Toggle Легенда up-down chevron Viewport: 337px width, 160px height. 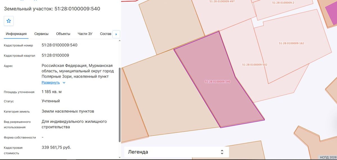point(222,152)
